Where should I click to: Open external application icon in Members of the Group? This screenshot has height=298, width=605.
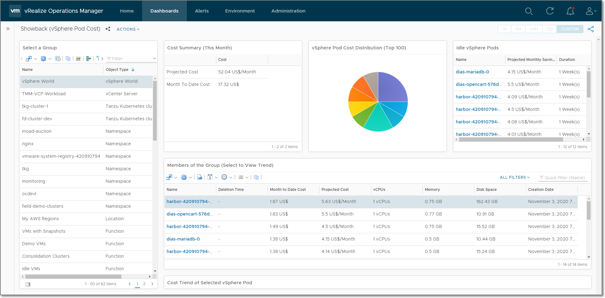pos(169,177)
